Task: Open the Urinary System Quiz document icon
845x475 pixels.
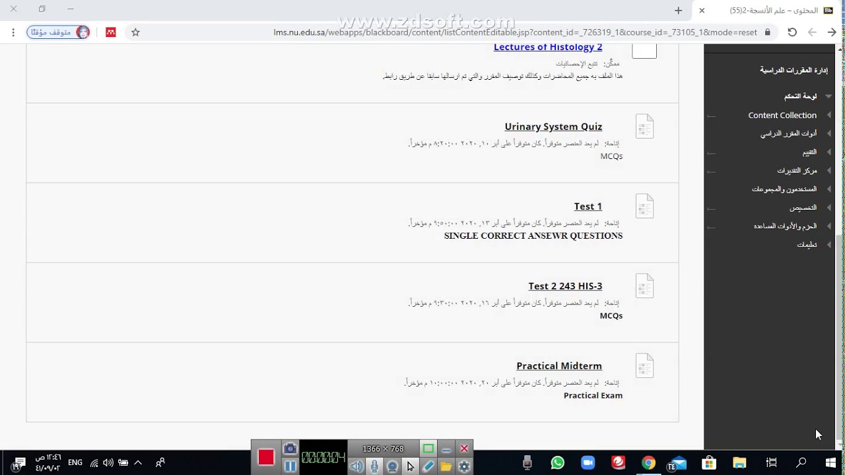Action: (644, 126)
